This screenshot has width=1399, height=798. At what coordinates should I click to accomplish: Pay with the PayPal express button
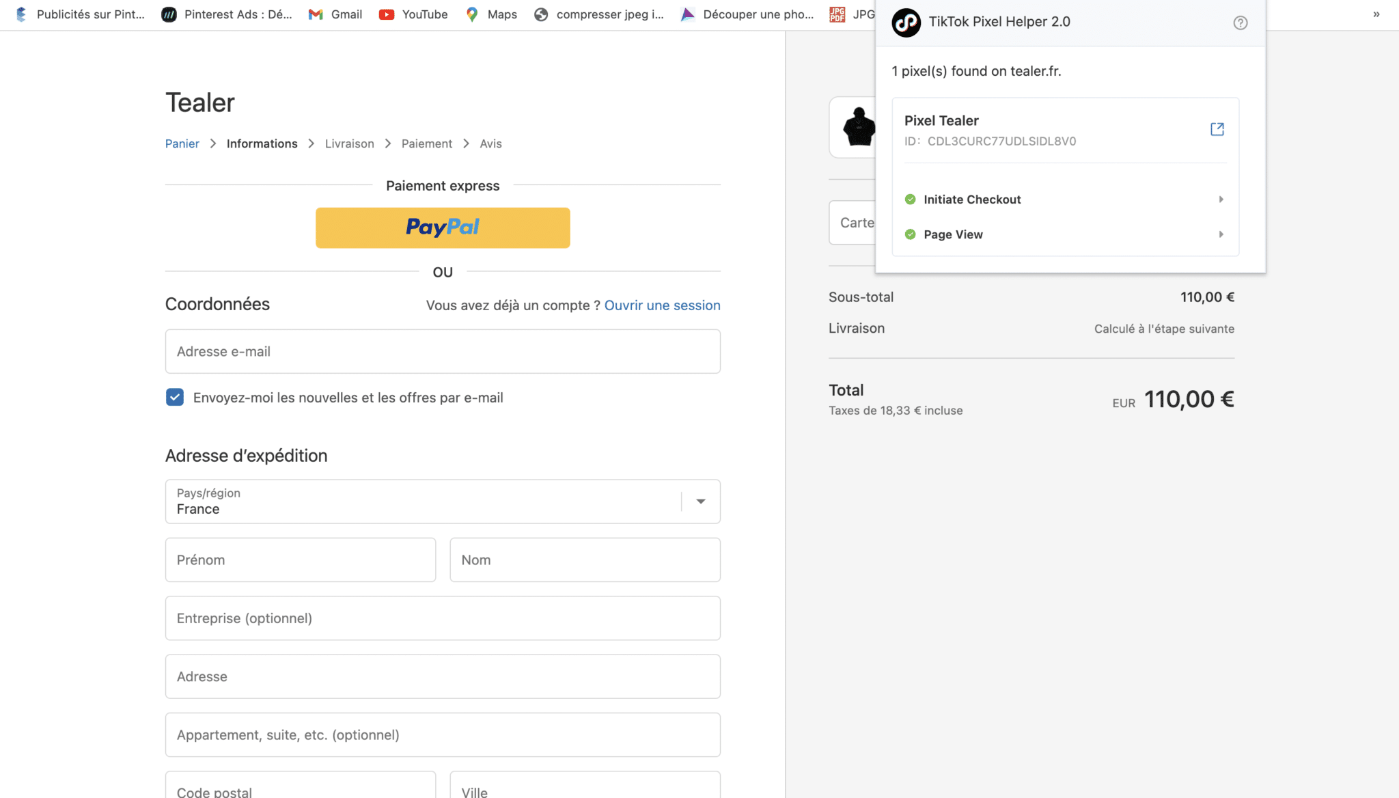443,228
